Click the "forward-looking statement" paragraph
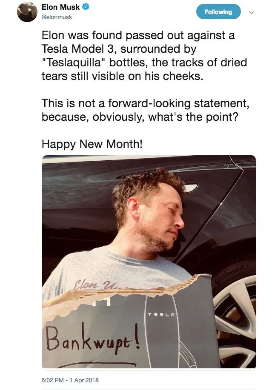The height and width of the screenshot is (390, 272). pyautogui.click(x=145, y=110)
